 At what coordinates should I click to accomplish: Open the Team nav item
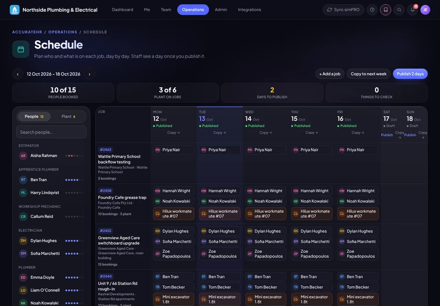coord(166,10)
